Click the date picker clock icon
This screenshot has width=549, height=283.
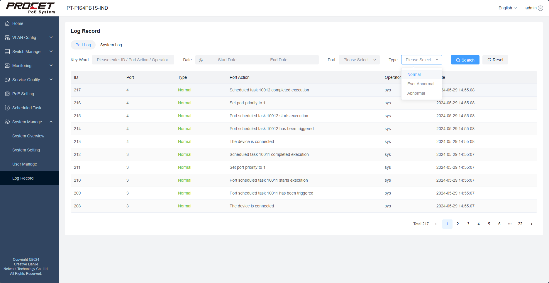tap(201, 60)
